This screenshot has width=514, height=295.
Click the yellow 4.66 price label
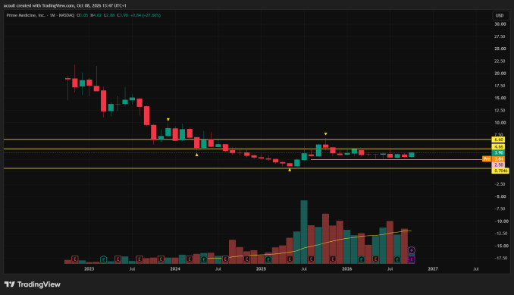499,146
